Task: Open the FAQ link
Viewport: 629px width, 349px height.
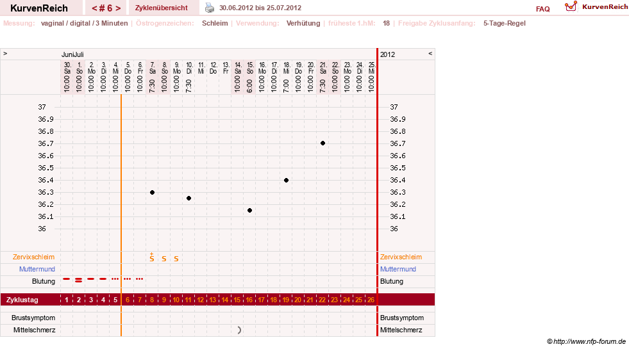Action: 542,9
